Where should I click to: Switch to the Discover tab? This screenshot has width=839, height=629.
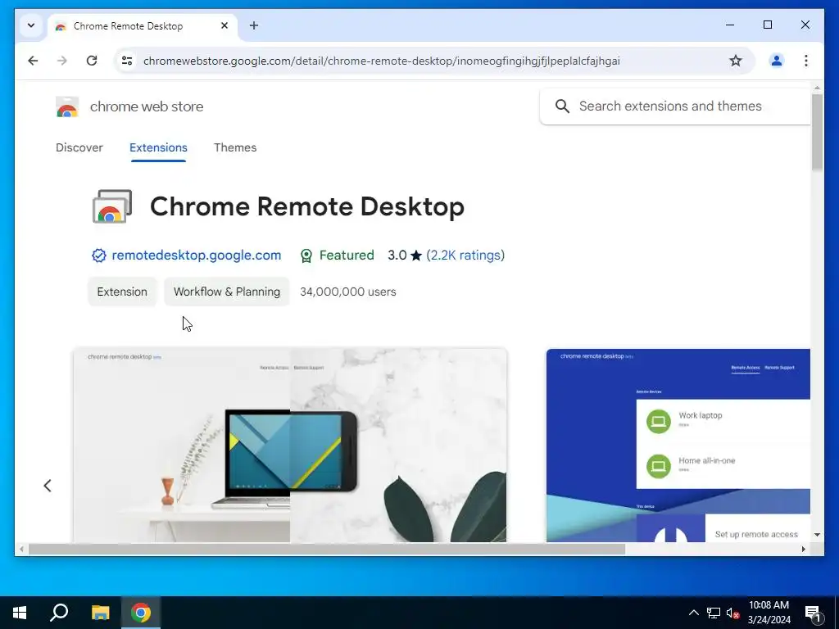[79, 147]
